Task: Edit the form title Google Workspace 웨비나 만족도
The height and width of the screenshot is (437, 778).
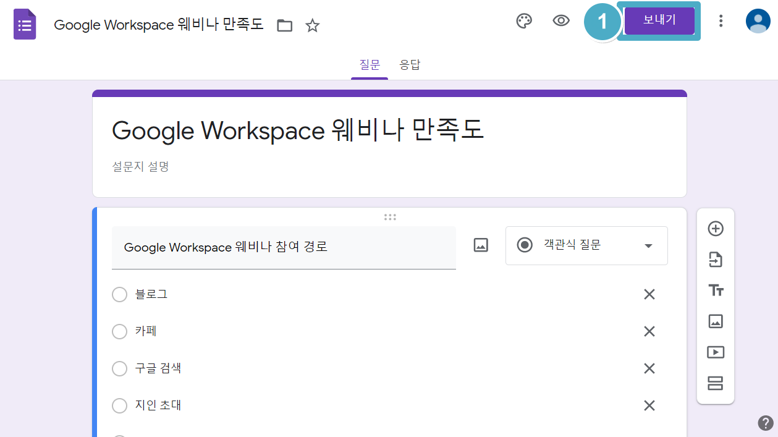Action: [298, 130]
